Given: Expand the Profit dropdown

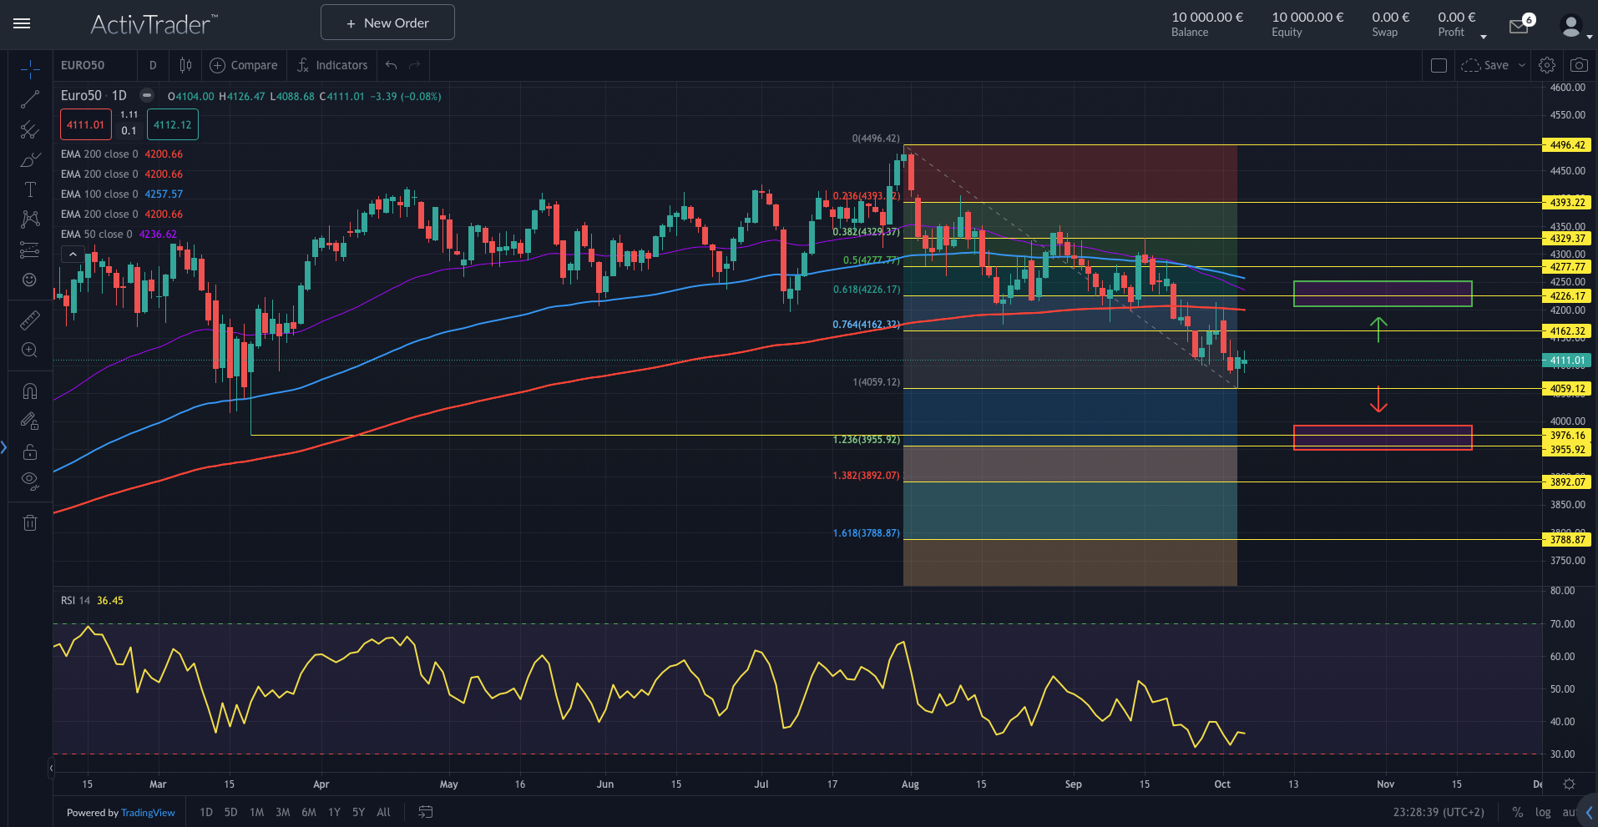Looking at the screenshot, I should (1484, 36).
